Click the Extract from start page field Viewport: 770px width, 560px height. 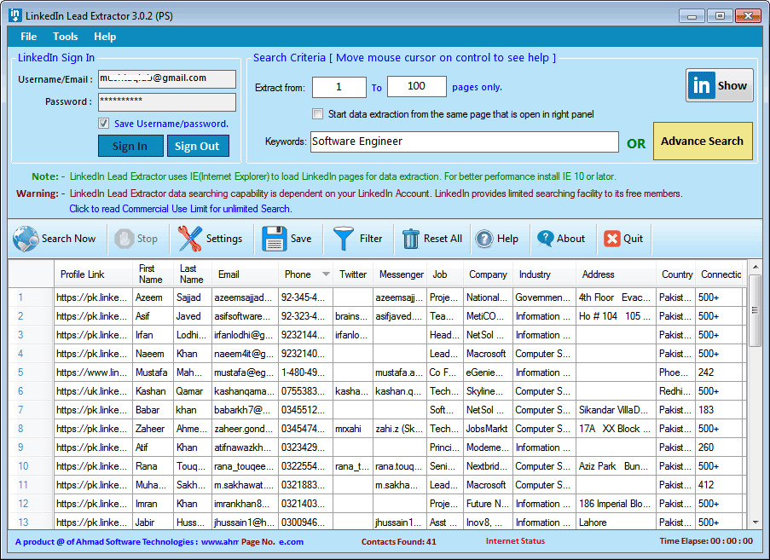click(339, 87)
